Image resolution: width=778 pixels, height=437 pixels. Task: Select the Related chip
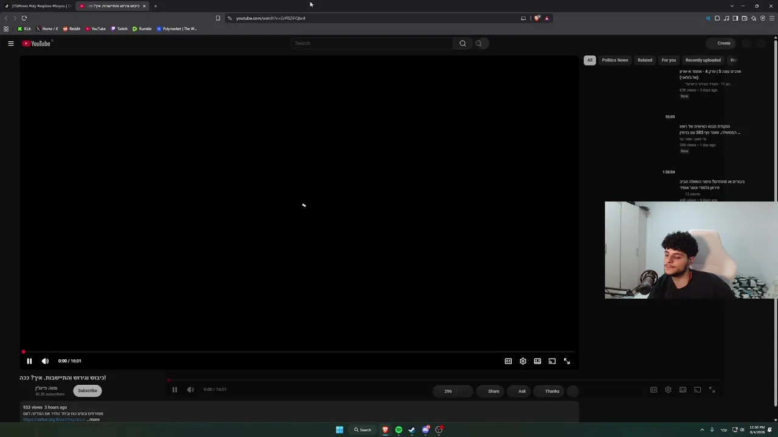click(x=645, y=60)
